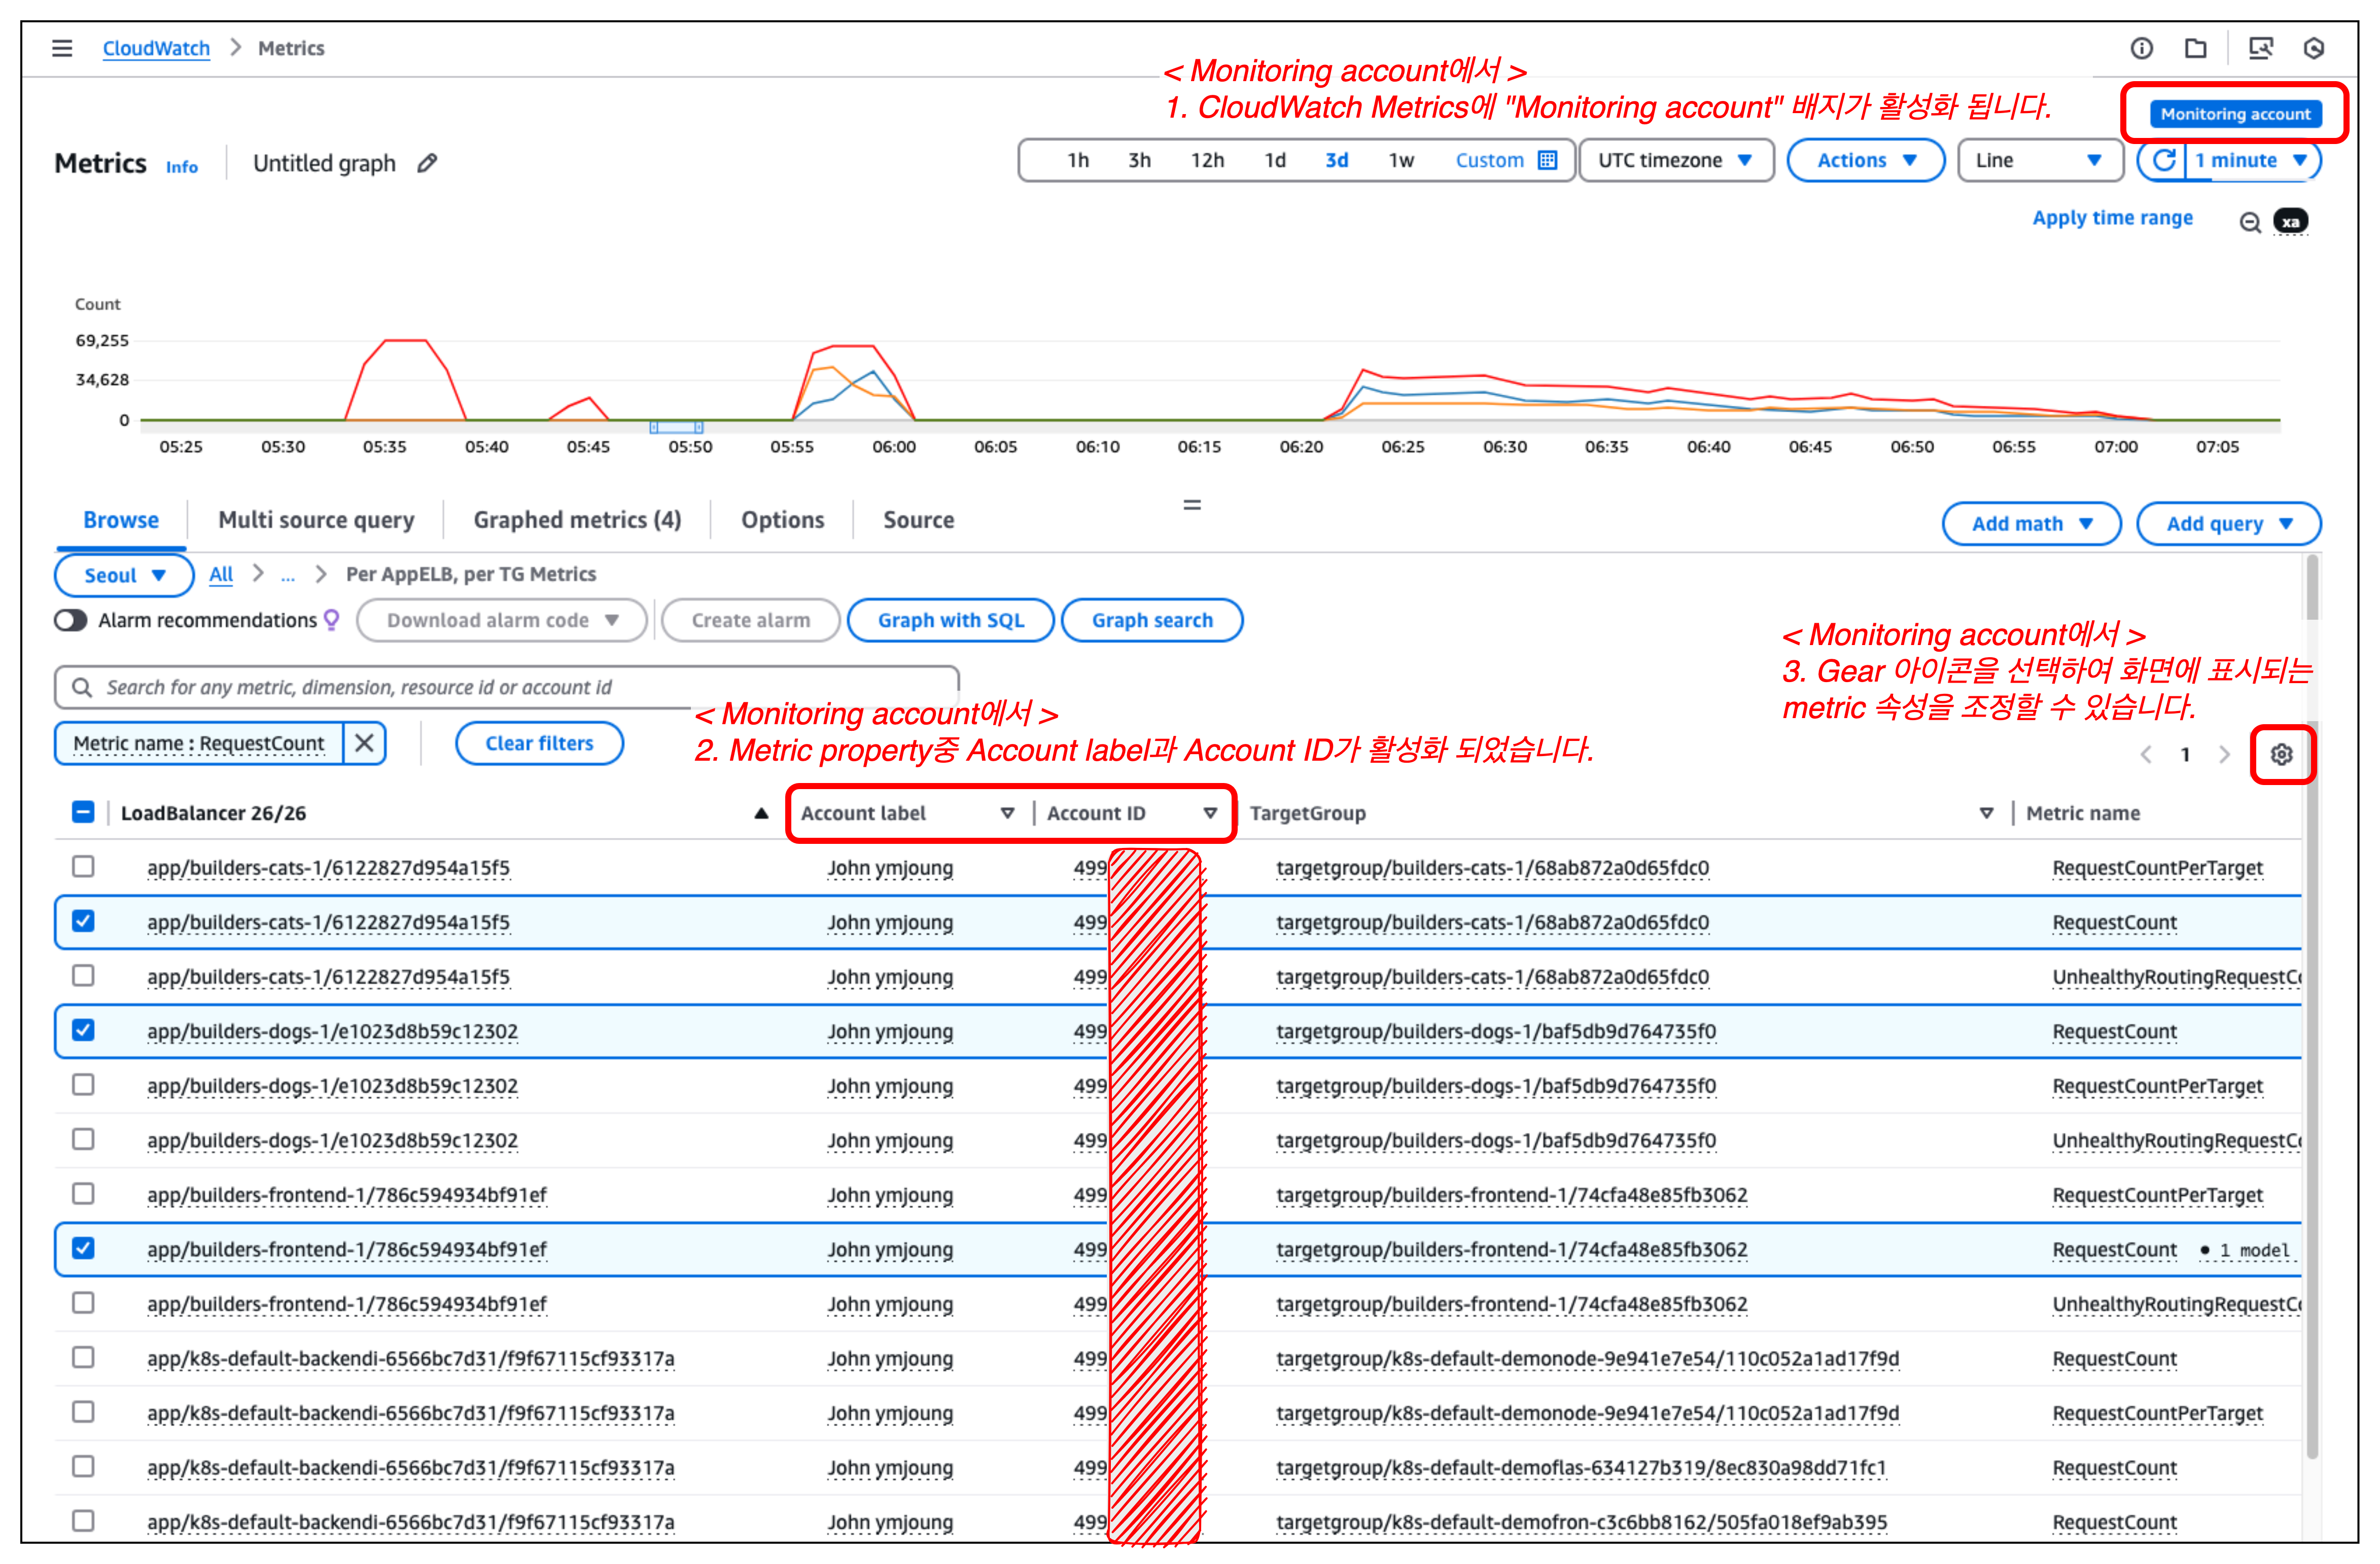Check the first builders-cats-1 RequestCountPerTarget row

(x=84, y=866)
